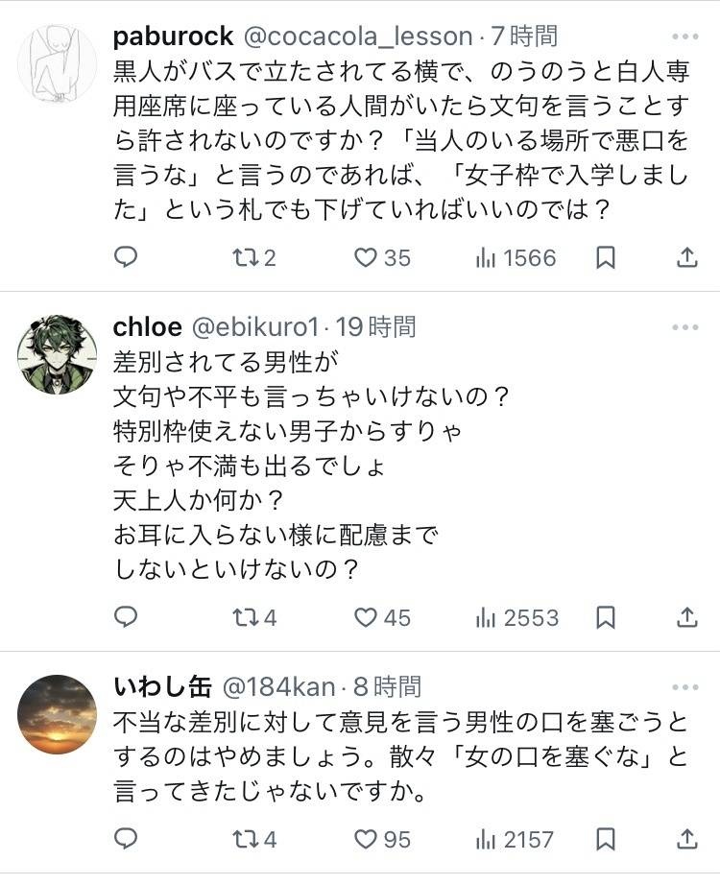Open chloe's profile avatar
Screen dimensions: 720x885
[x=58, y=354]
